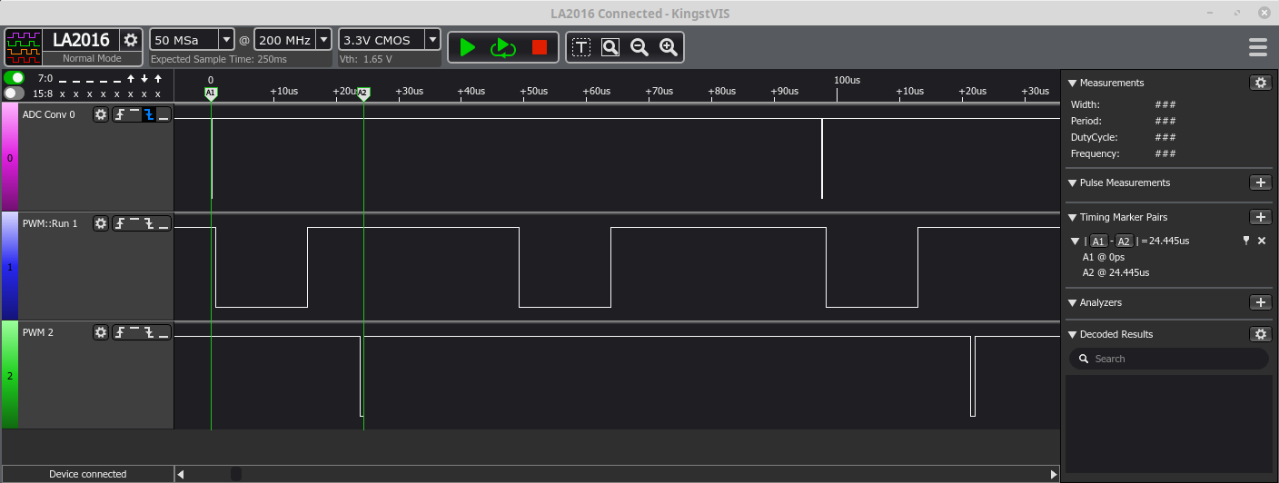This screenshot has height=483, width=1279.
Task: Click the repeated sampling loop icon
Action: coord(503,47)
